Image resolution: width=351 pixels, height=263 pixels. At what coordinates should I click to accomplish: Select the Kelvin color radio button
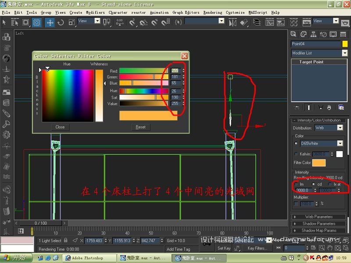click(x=296, y=154)
